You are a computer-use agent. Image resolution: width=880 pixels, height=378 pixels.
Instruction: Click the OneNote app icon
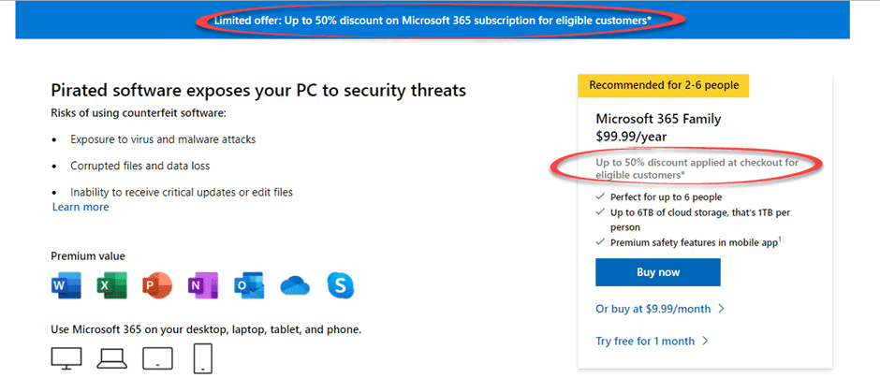[x=202, y=286]
